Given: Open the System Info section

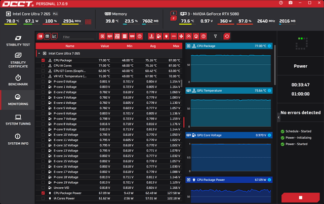Looking at the screenshot, I should [18, 140].
